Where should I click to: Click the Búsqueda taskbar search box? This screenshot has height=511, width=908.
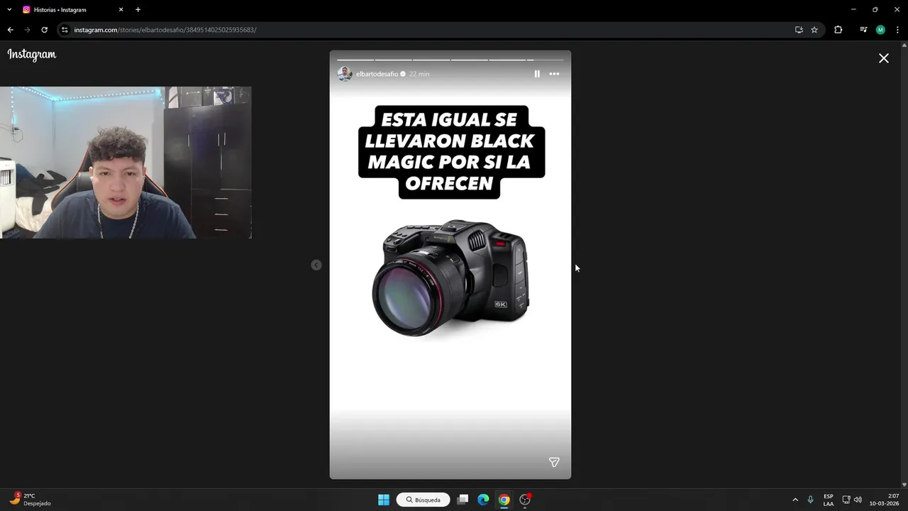point(423,500)
